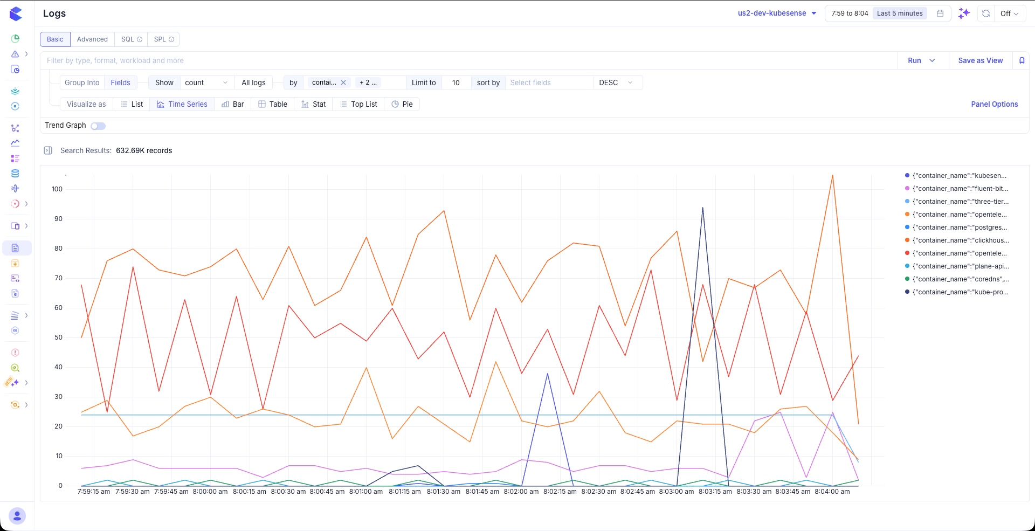Open the active Logs document icon
This screenshot has width=1035, height=531.
point(15,248)
